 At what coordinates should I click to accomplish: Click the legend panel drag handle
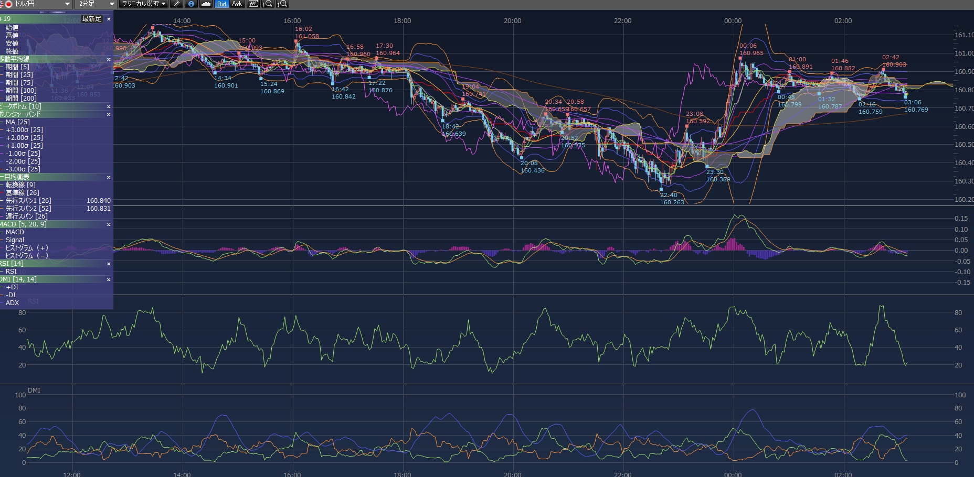tap(52, 12)
